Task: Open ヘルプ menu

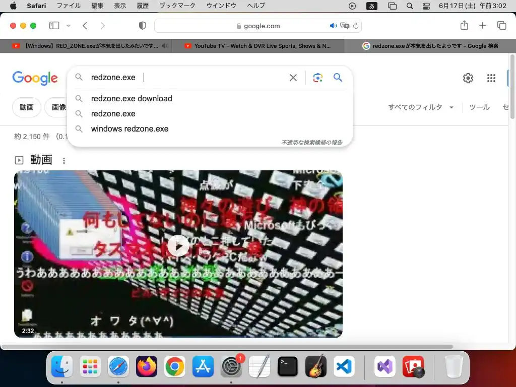Action: pyautogui.click(x=255, y=6)
